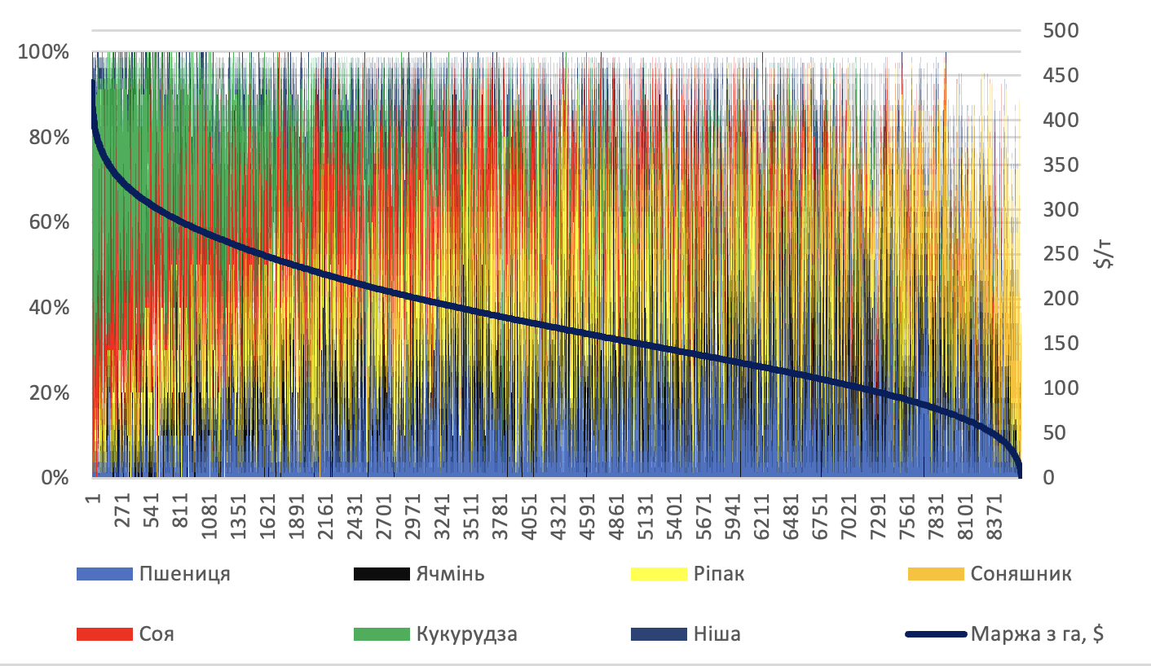The width and height of the screenshot is (1151, 666).
Task: Select the Ніша legend label
Action: point(717,634)
